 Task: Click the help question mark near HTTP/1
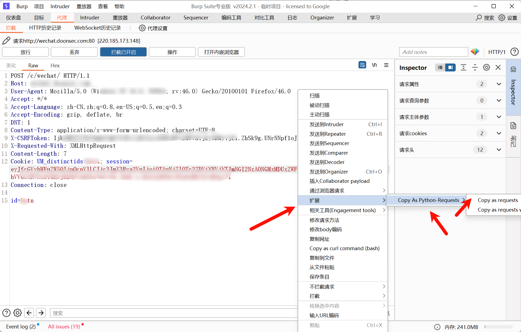(514, 52)
